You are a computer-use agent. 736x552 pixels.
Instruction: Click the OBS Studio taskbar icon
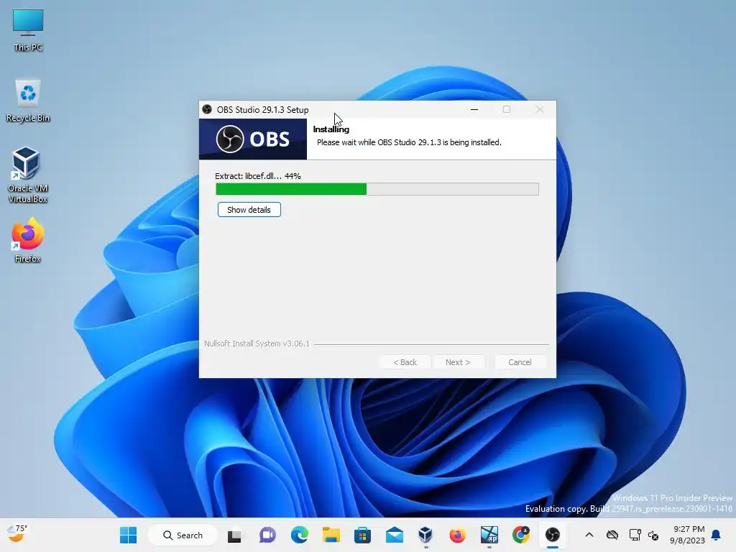553,535
